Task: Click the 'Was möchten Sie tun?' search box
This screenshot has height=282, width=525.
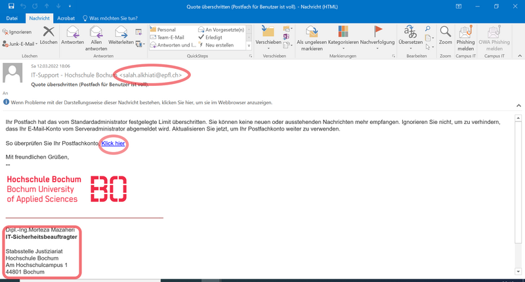Action: (x=110, y=18)
